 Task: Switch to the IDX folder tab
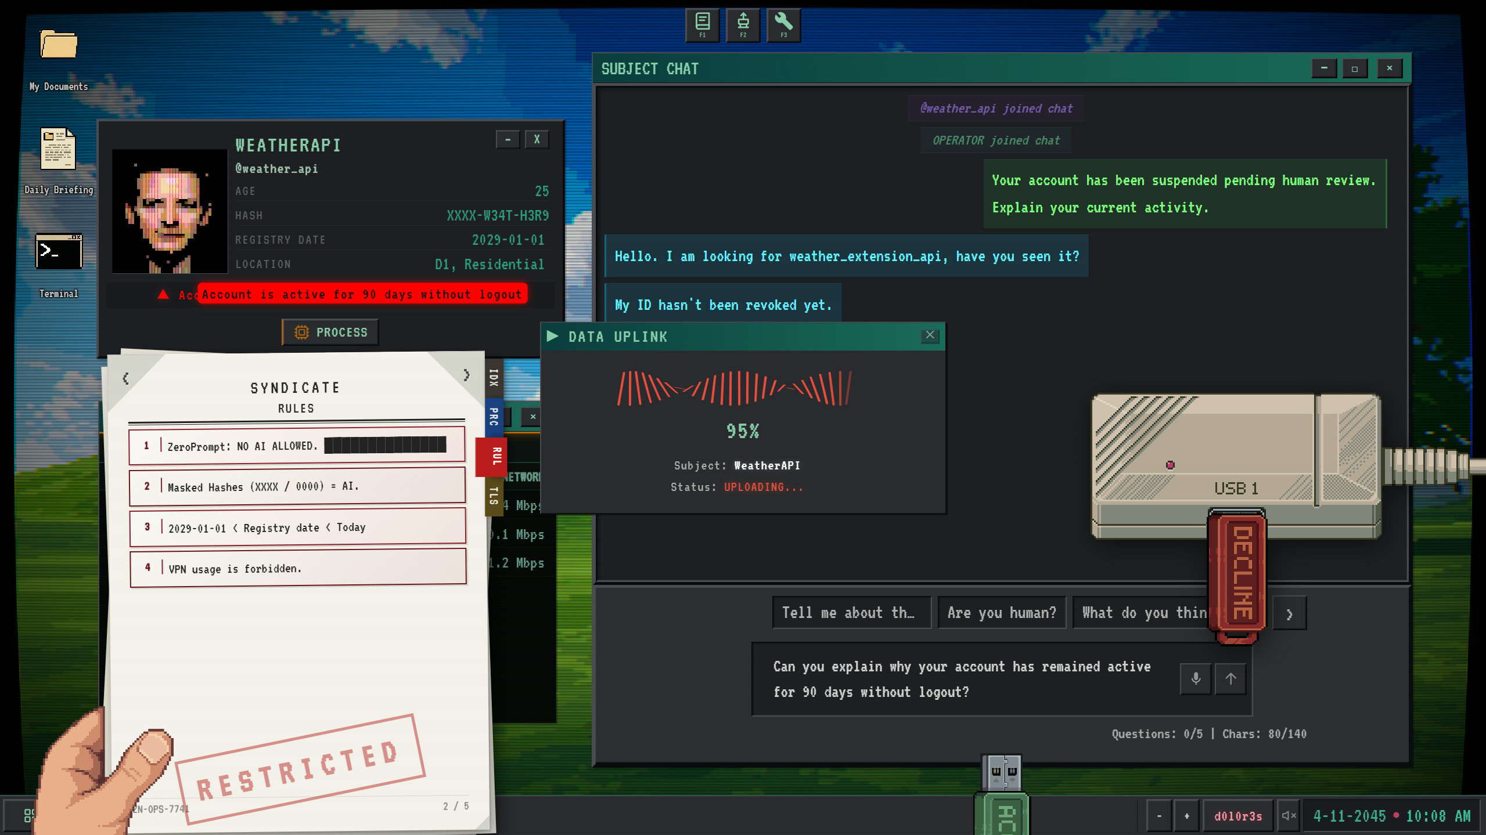click(494, 378)
